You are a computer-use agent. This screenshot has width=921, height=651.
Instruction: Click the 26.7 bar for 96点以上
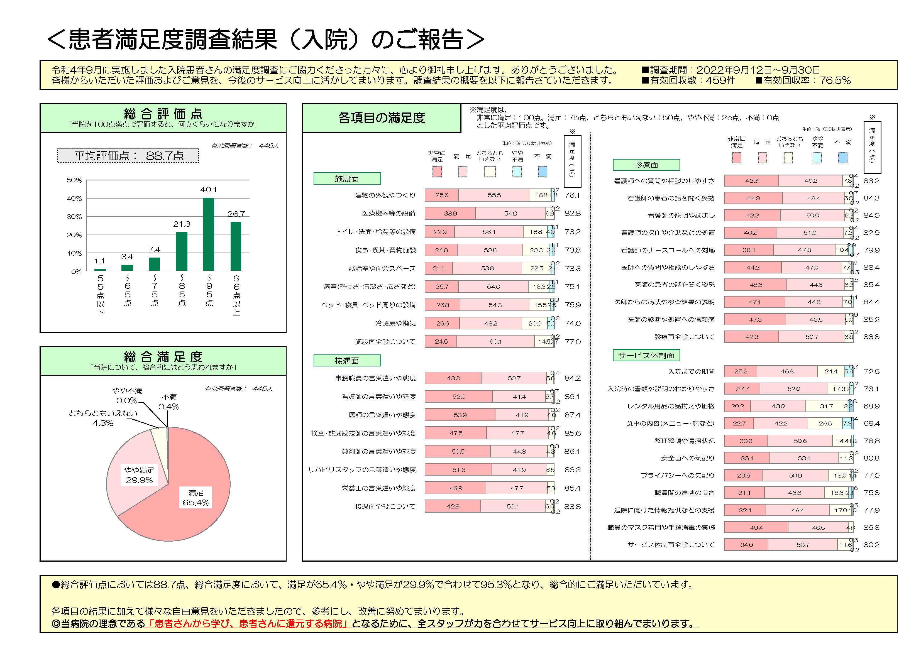[x=236, y=246]
